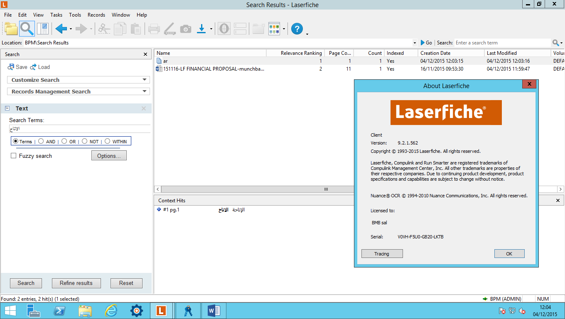Open the Records menu
The image size is (565, 319).
tap(96, 15)
